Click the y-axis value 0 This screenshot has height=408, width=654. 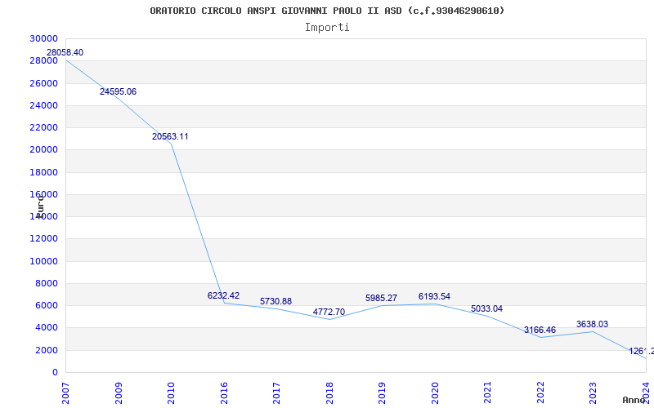click(x=55, y=373)
